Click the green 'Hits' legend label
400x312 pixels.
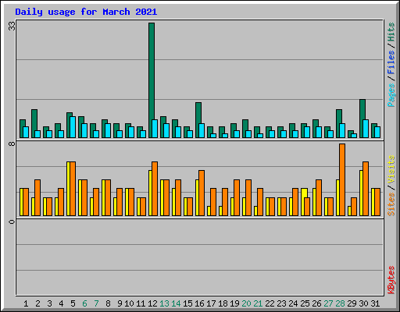point(391,32)
